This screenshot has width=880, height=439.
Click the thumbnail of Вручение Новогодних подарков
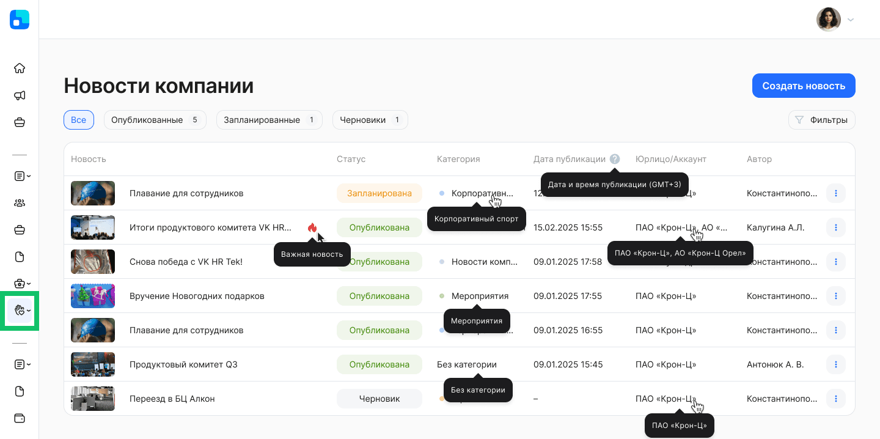coord(92,295)
